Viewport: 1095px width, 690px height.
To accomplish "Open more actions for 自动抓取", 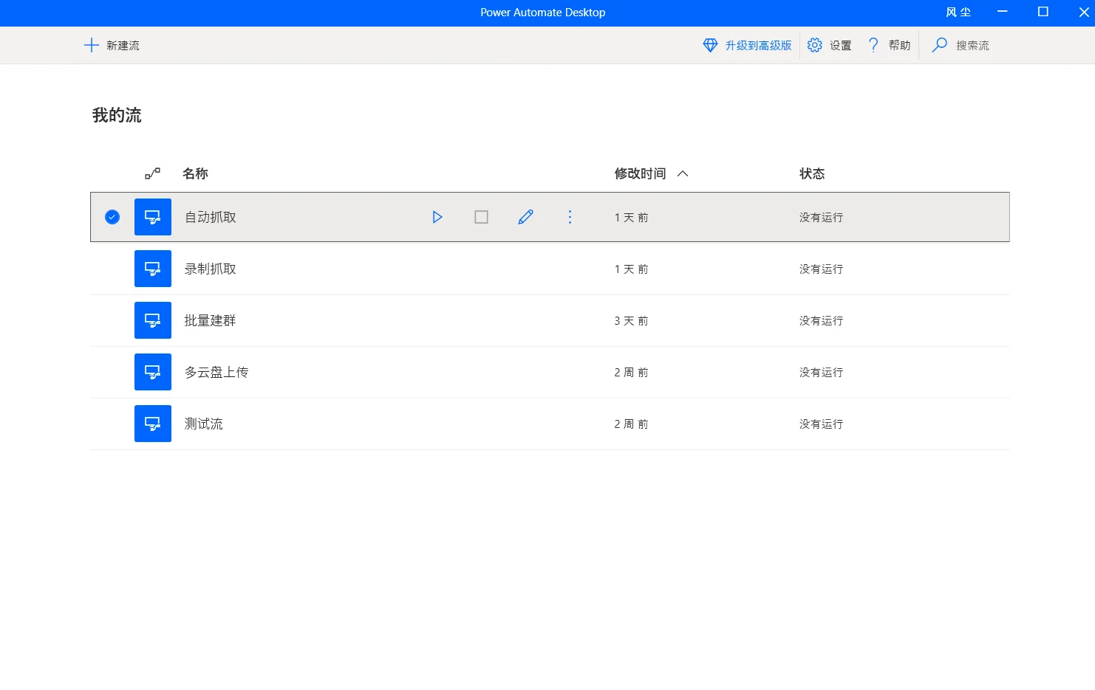I will click(x=570, y=217).
